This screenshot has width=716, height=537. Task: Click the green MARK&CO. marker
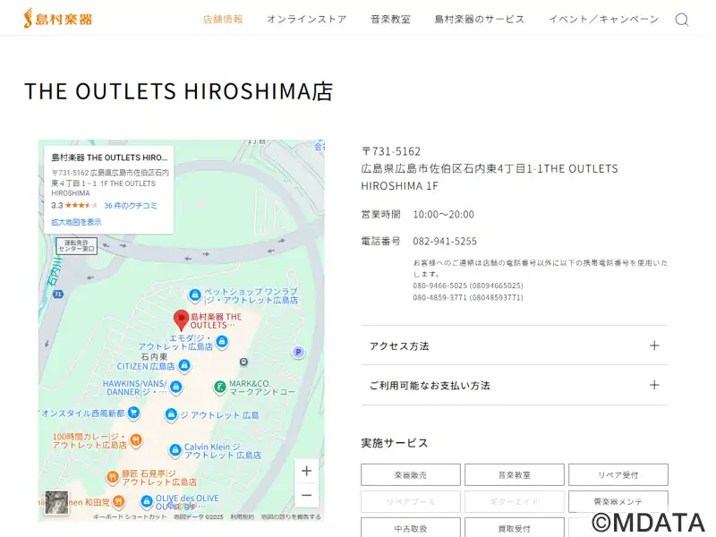click(220, 388)
